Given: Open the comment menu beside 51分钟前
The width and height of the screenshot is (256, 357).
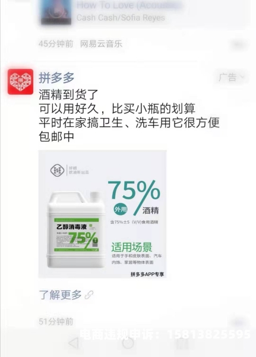Looking at the screenshot, I should click(238, 322).
